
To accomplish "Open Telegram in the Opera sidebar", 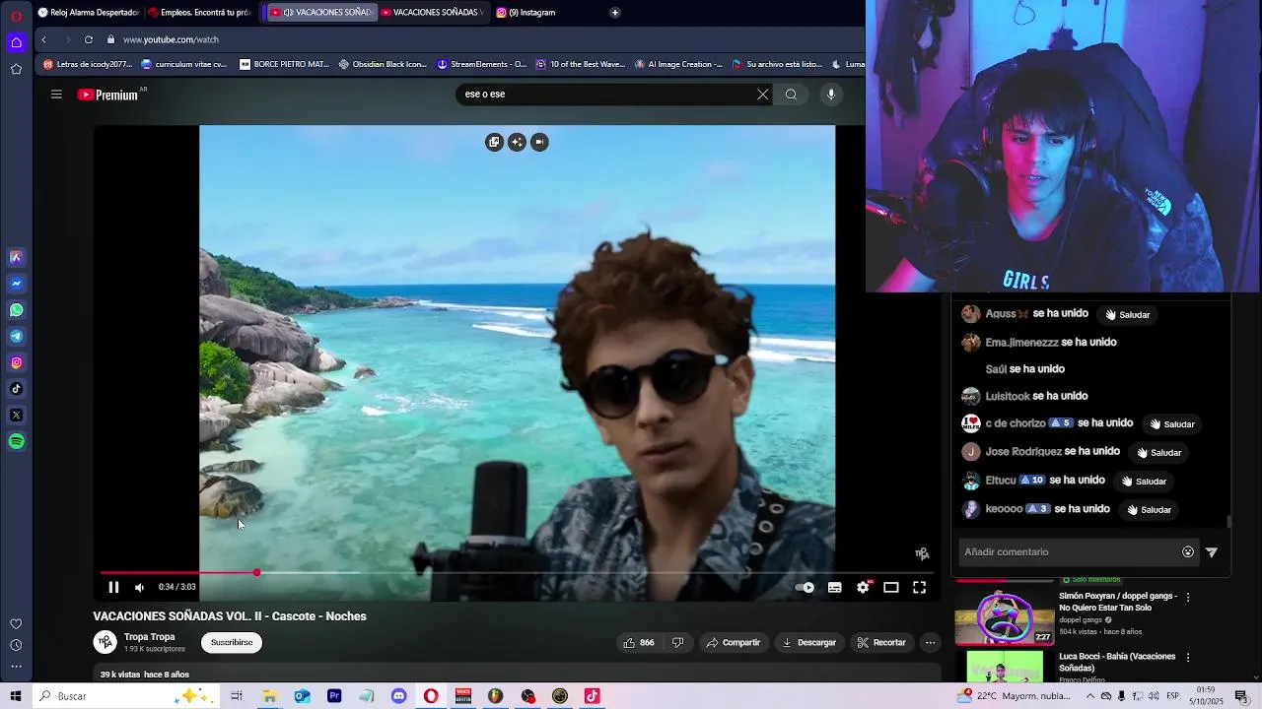I will point(17,337).
